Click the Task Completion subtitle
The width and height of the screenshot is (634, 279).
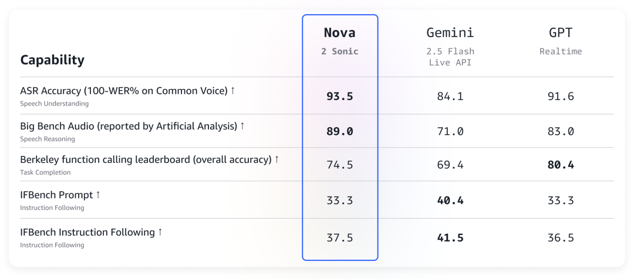45,172
